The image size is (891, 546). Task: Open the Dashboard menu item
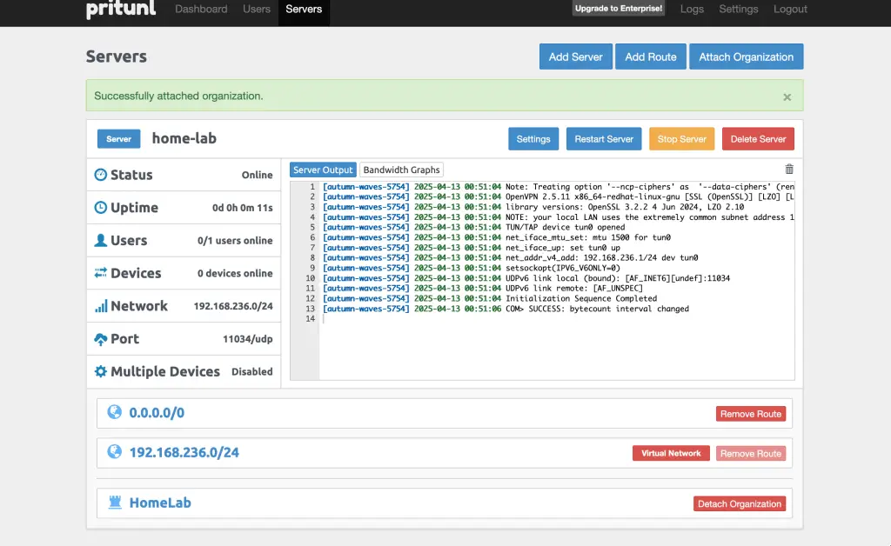click(x=201, y=9)
